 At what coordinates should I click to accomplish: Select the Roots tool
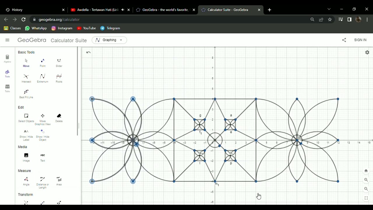click(59, 78)
